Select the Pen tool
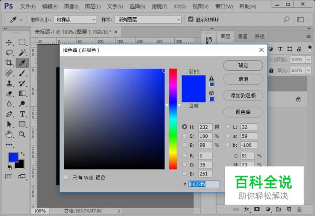315x216 pixels. click(x=9, y=114)
